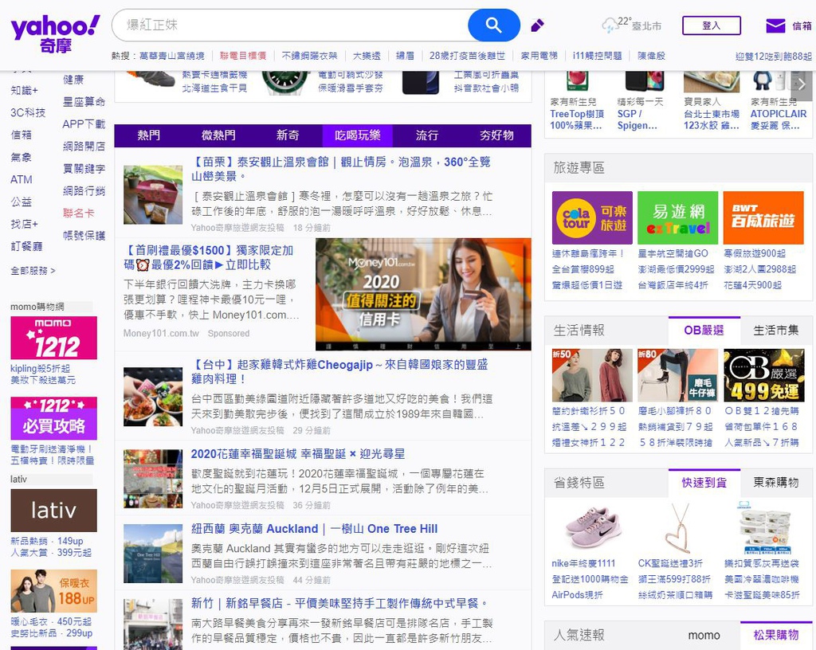The image size is (816, 650).
Task: Click trending search 聯電目標價
Action: (x=243, y=56)
